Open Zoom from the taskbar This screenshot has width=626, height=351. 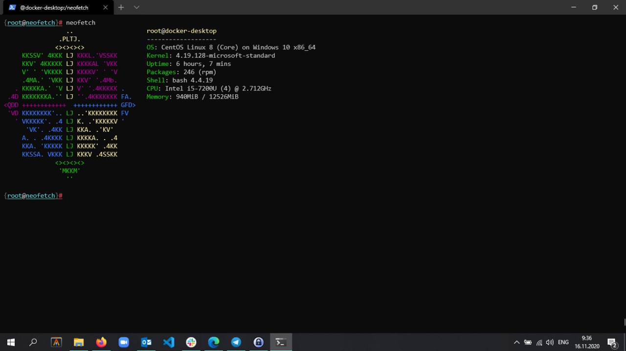[x=124, y=342]
